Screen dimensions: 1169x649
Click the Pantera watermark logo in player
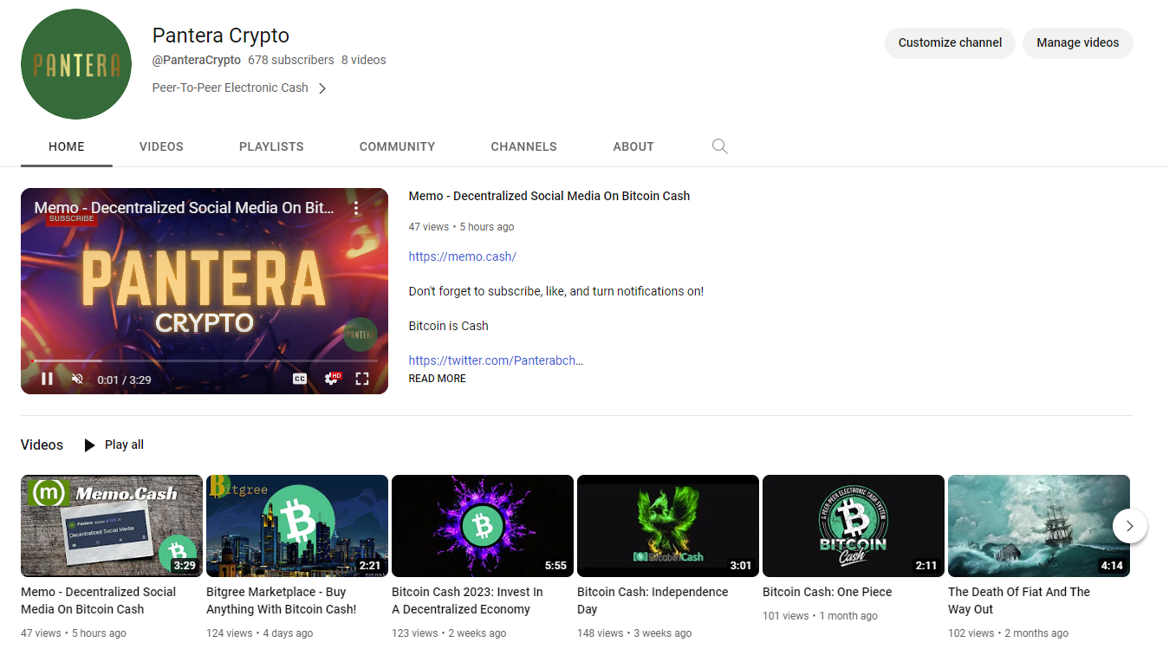click(360, 334)
